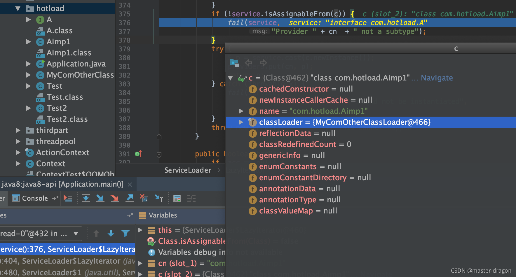Image resolution: width=516 pixels, height=277 pixels.
Task: Select the :480 ServiceLoader$1 frame
Action: [x=67, y=273]
